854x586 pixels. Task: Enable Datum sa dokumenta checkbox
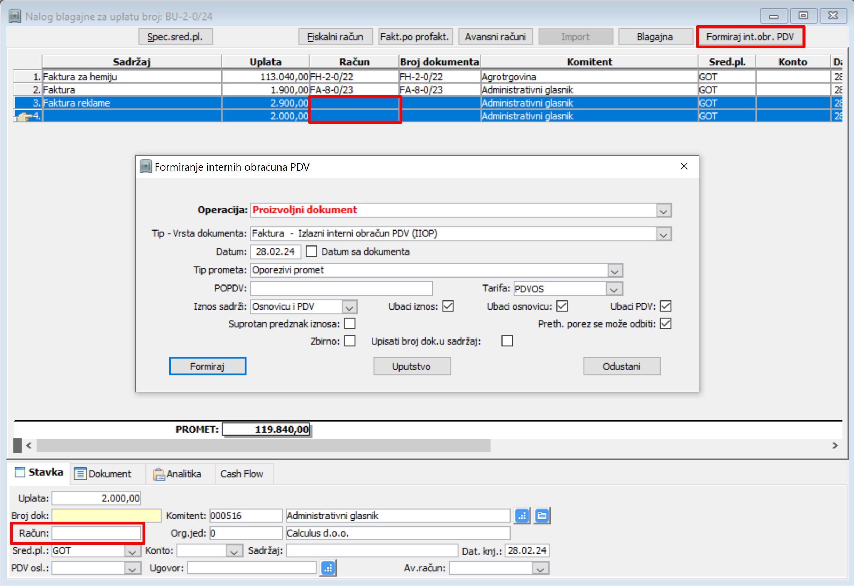[x=311, y=251]
